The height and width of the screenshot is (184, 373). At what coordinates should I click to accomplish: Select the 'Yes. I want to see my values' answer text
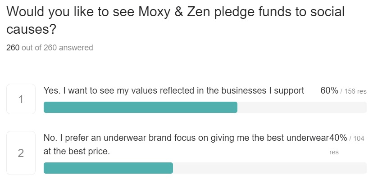[x=174, y=90]
